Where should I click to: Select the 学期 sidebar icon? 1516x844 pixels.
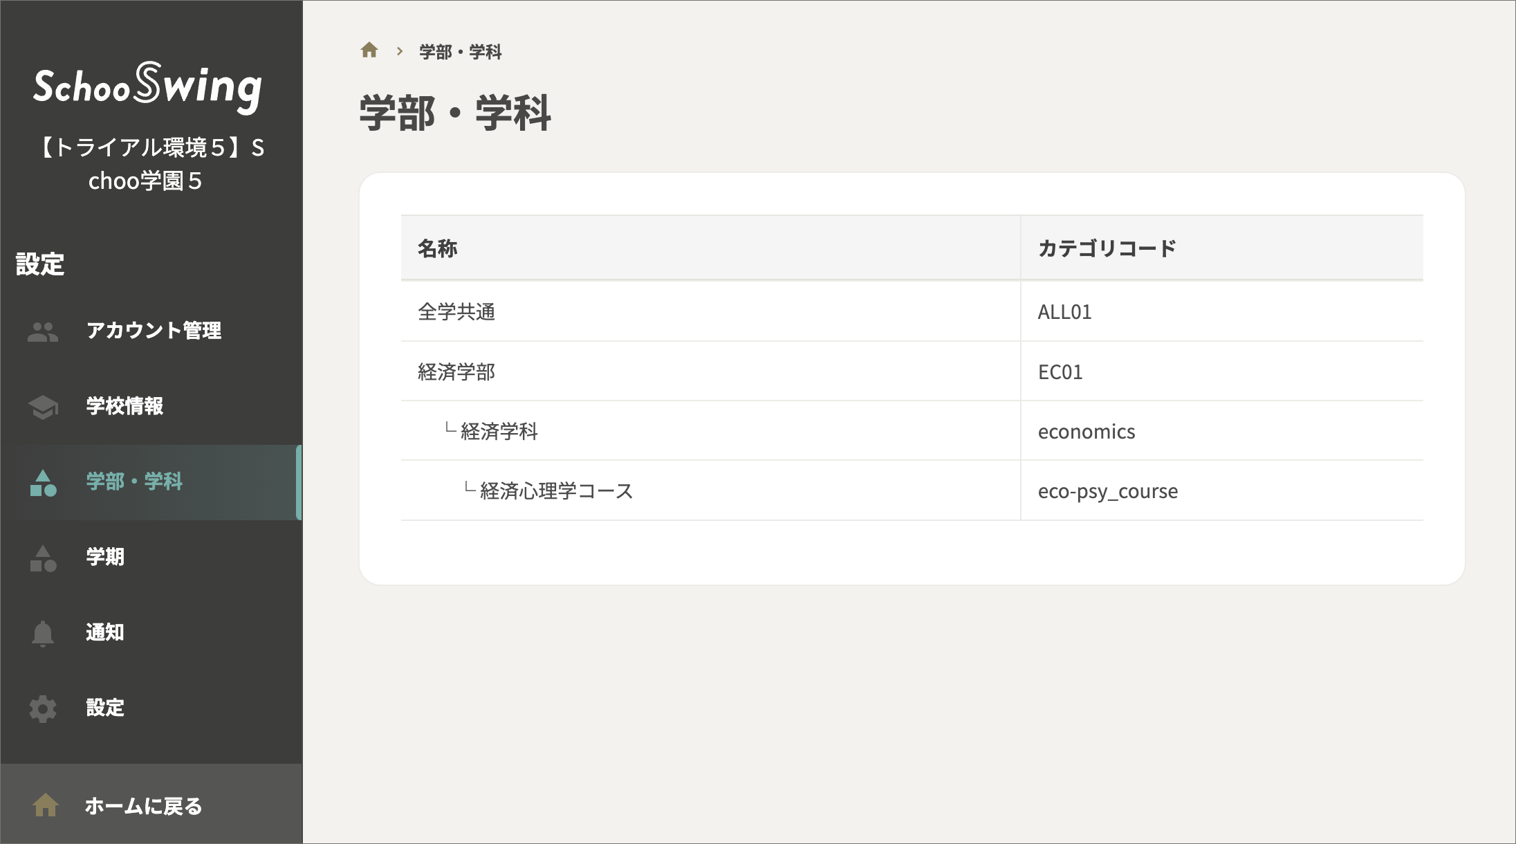[43, 558]
